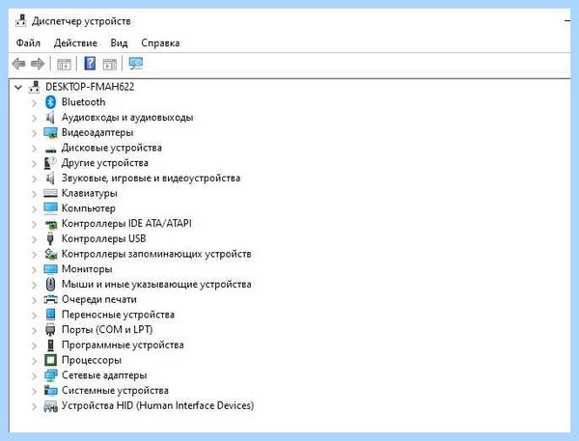Click the Forward arrow toolbar button
The width and height of the screenshot is (579, 441).
click(x=38, y=64)
